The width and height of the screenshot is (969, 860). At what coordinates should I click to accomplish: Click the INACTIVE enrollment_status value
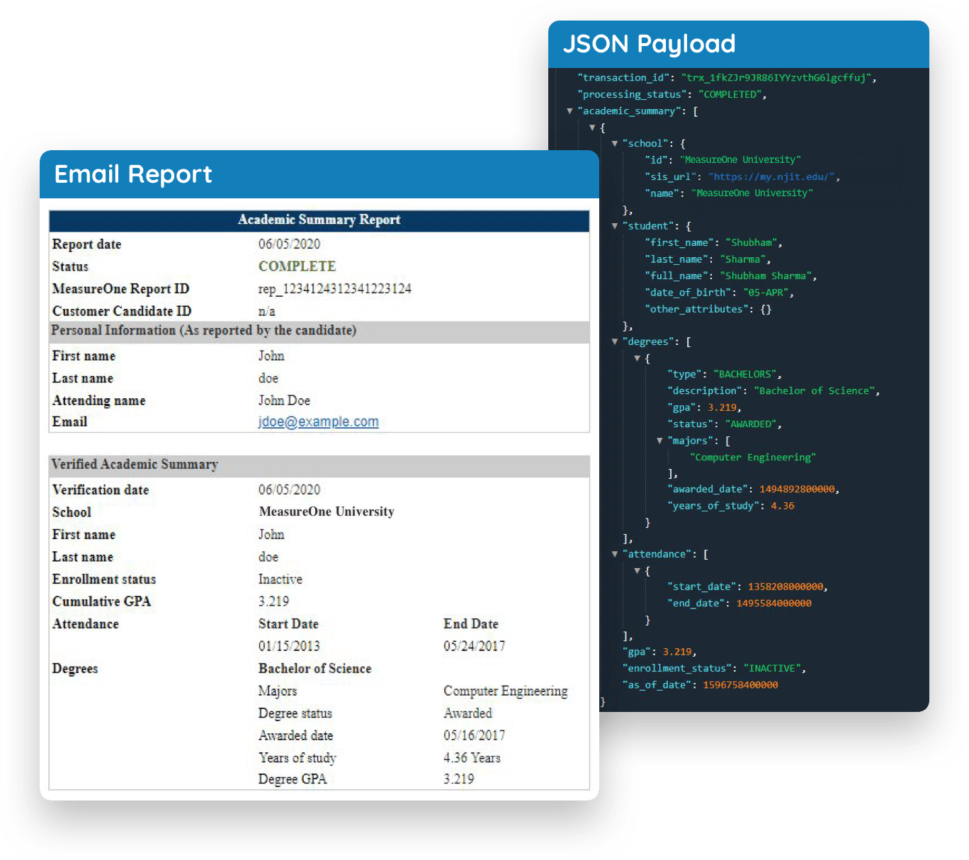coord(773,667)
